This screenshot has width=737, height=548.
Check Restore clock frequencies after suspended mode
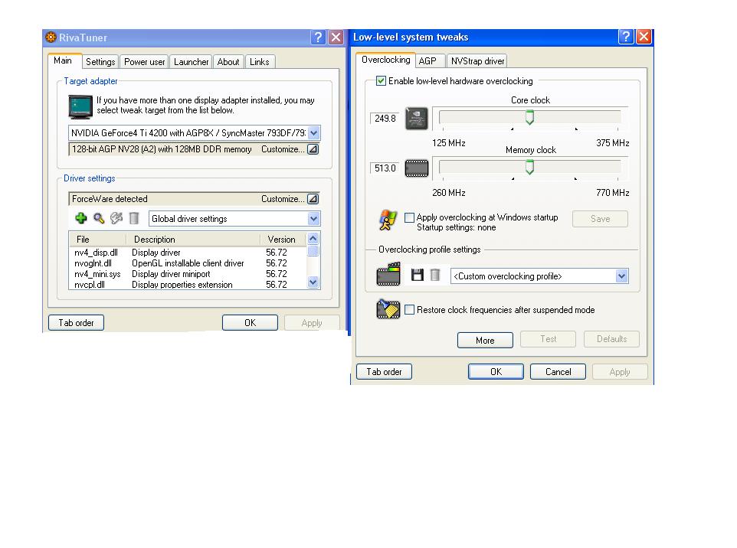[410, 310]
